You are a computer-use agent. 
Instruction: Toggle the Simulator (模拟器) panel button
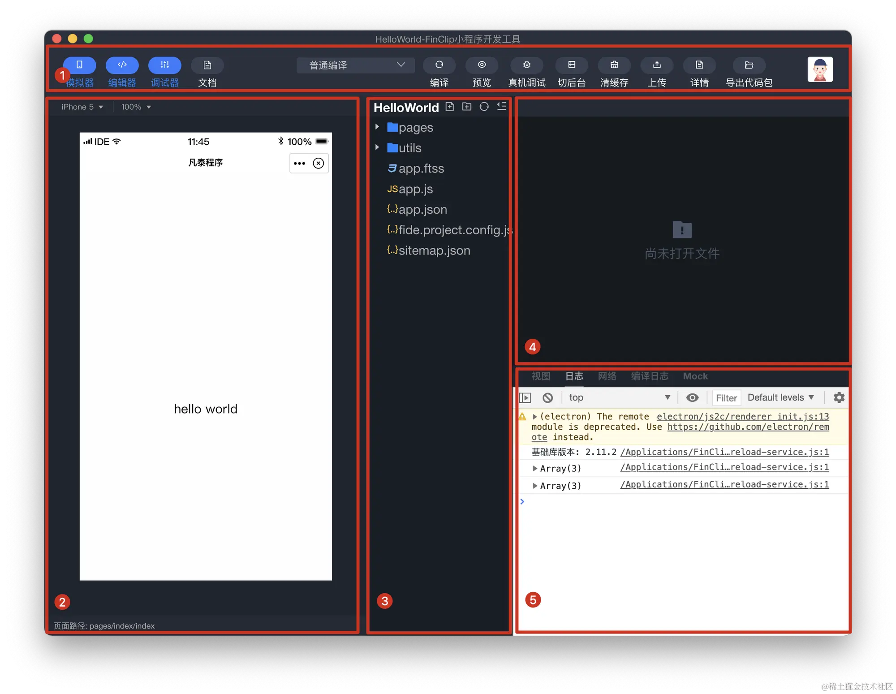click(x=79, y=65)
